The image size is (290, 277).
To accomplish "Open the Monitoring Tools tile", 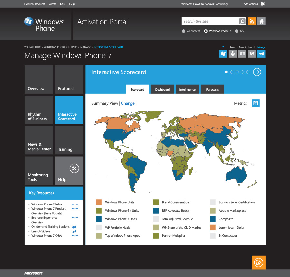I will pyautogui.click(x=39, y=170).
